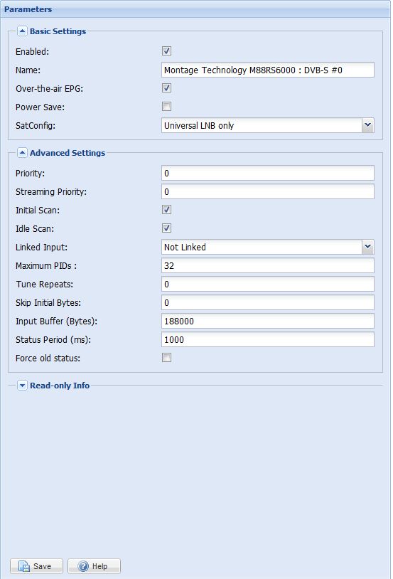
Task: Expand the Read-only Info section
Action: (x=22, y=385)
